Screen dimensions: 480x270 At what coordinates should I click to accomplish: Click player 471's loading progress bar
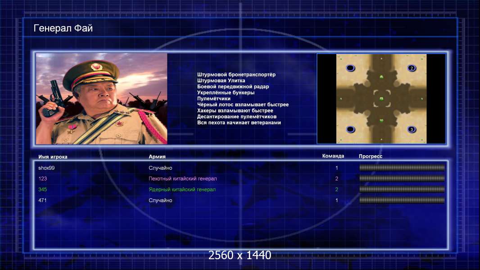click(x=402, y=200)
